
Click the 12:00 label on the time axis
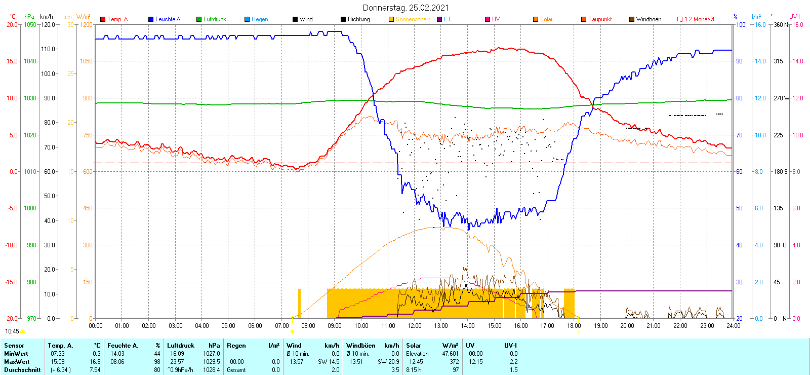point(414,326)
